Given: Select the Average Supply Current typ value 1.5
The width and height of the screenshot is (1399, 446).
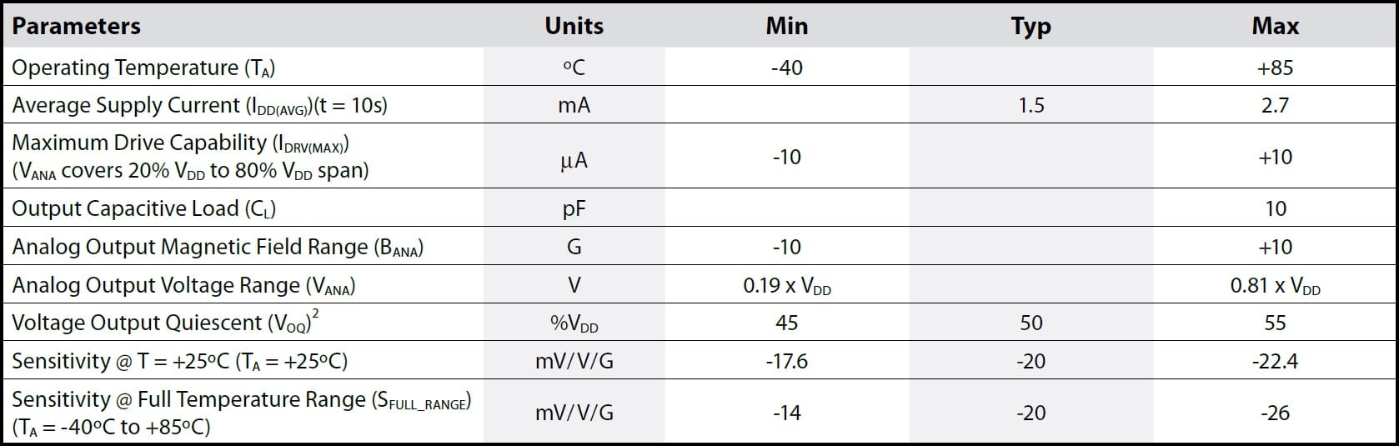Looking at the screenshot, I should pyautogui.click(x=1031, y=105).
